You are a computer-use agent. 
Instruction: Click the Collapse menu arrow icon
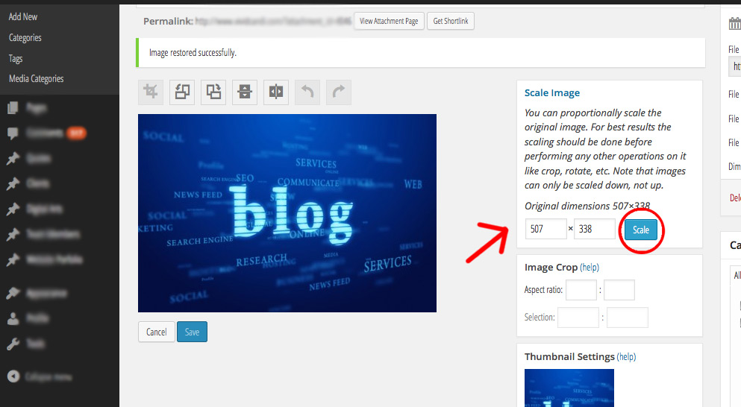click(13, 376)
